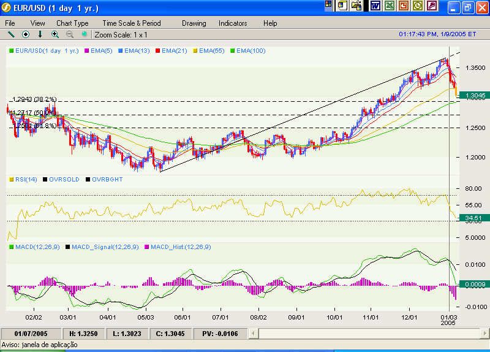Screen dimensions: 490x352
Task: Expand the Drawing menu
Action: pyautogui.click(x=194, y=23)
